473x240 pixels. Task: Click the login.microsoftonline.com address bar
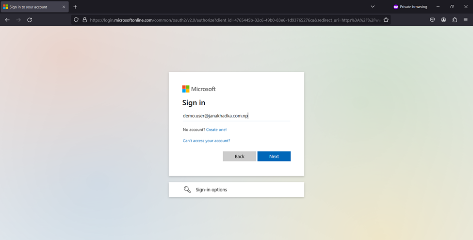[x=231, y=20]
